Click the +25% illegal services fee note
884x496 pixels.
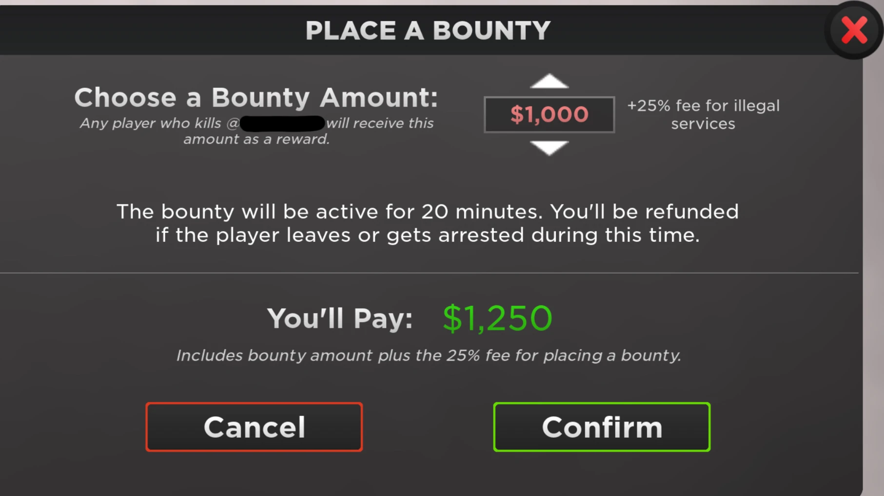click(x=703, y=106)
